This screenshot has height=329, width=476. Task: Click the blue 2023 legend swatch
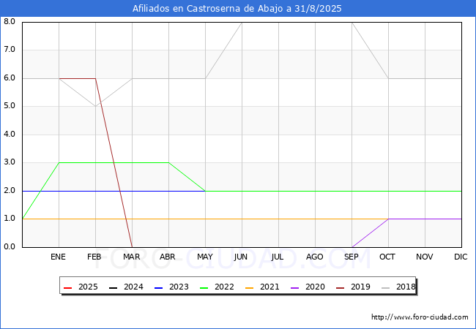point(158,287)
